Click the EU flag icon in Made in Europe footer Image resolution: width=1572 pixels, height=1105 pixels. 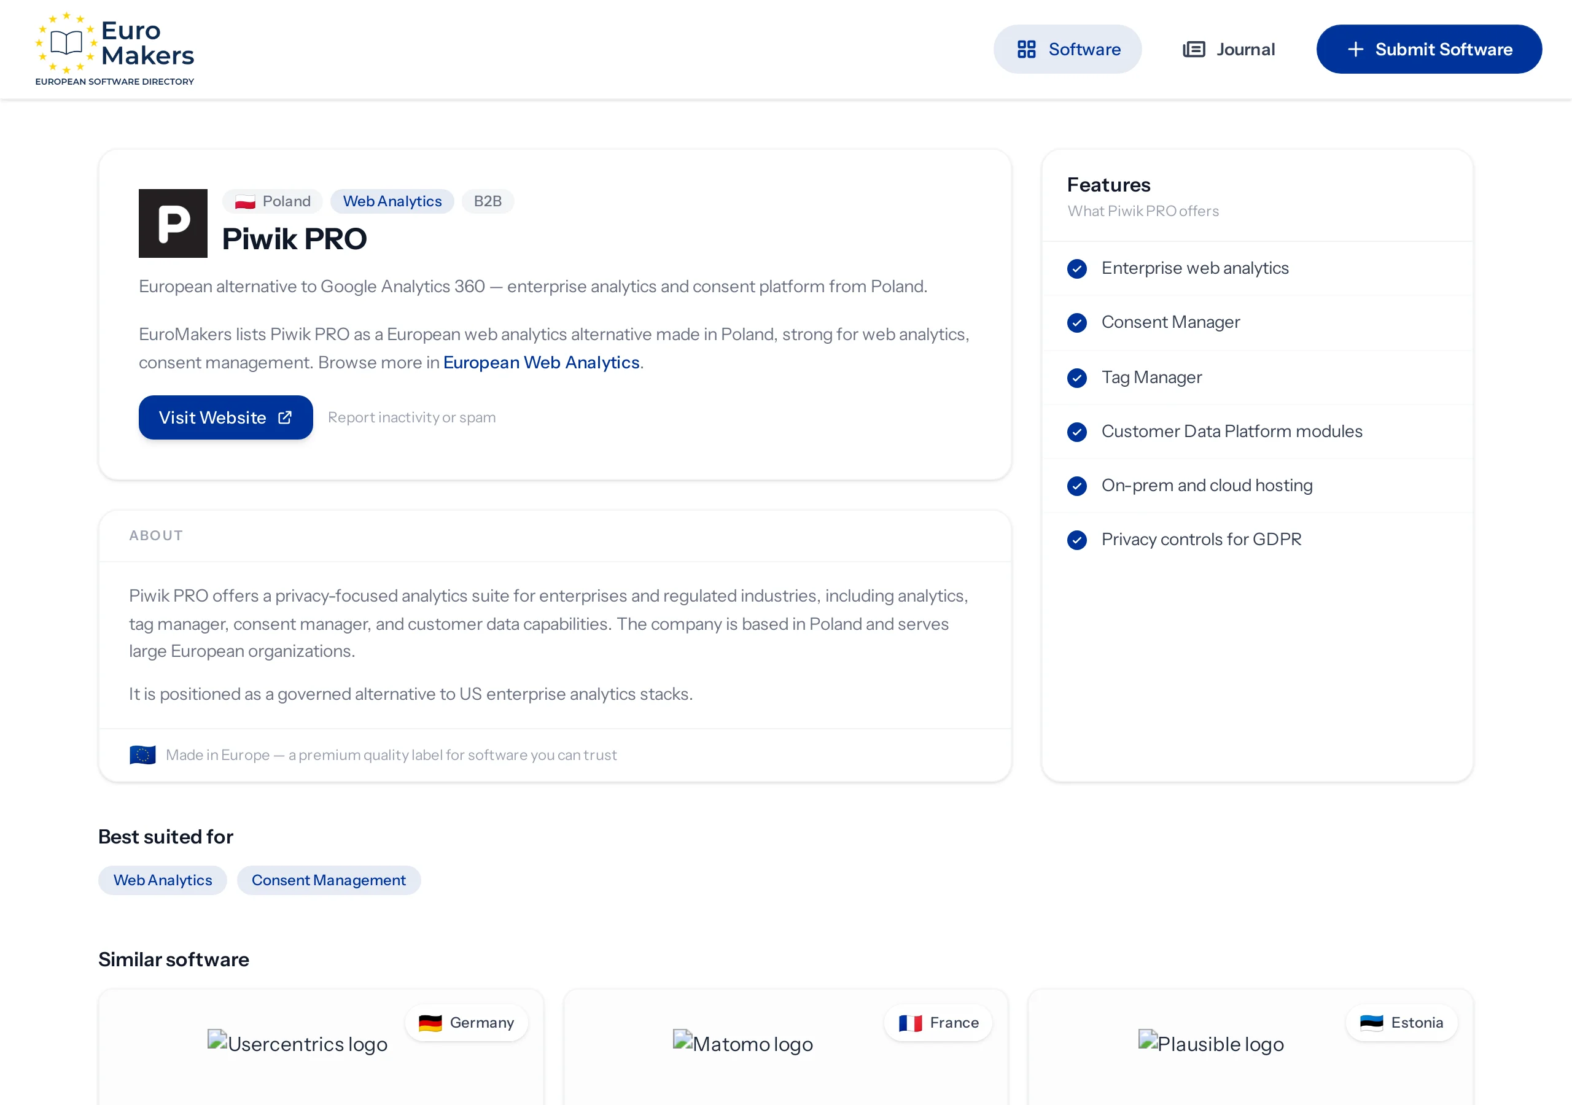coord(142,755)
